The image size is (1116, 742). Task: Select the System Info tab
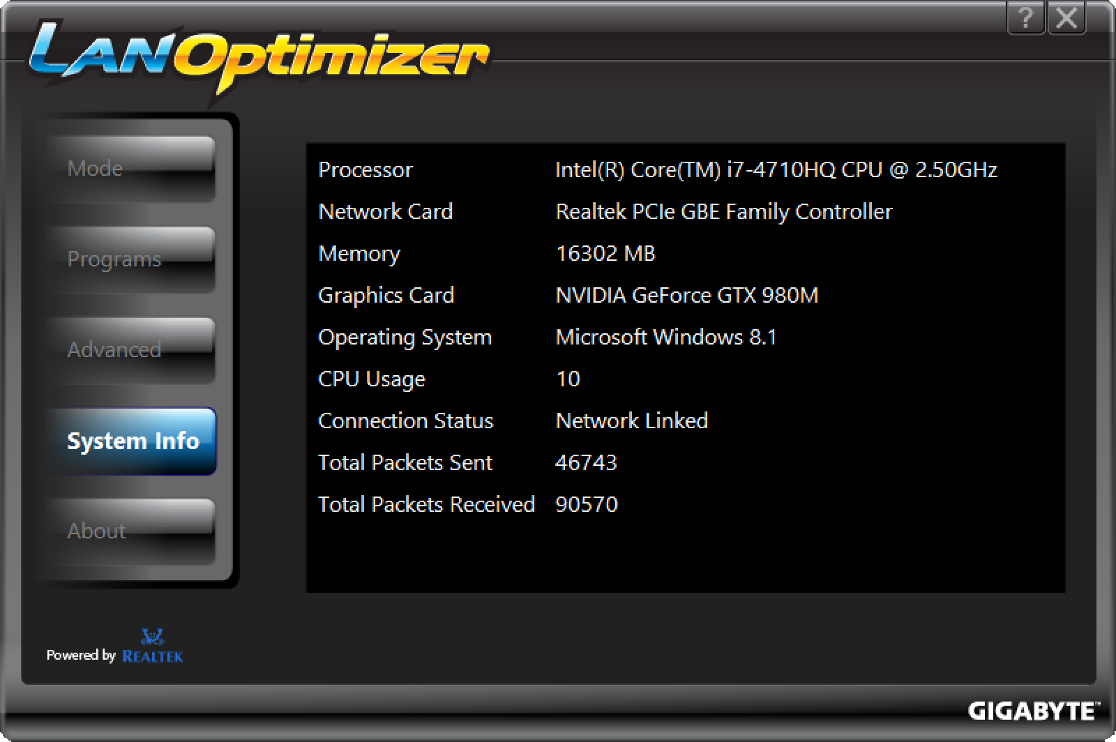coord(132,441)
